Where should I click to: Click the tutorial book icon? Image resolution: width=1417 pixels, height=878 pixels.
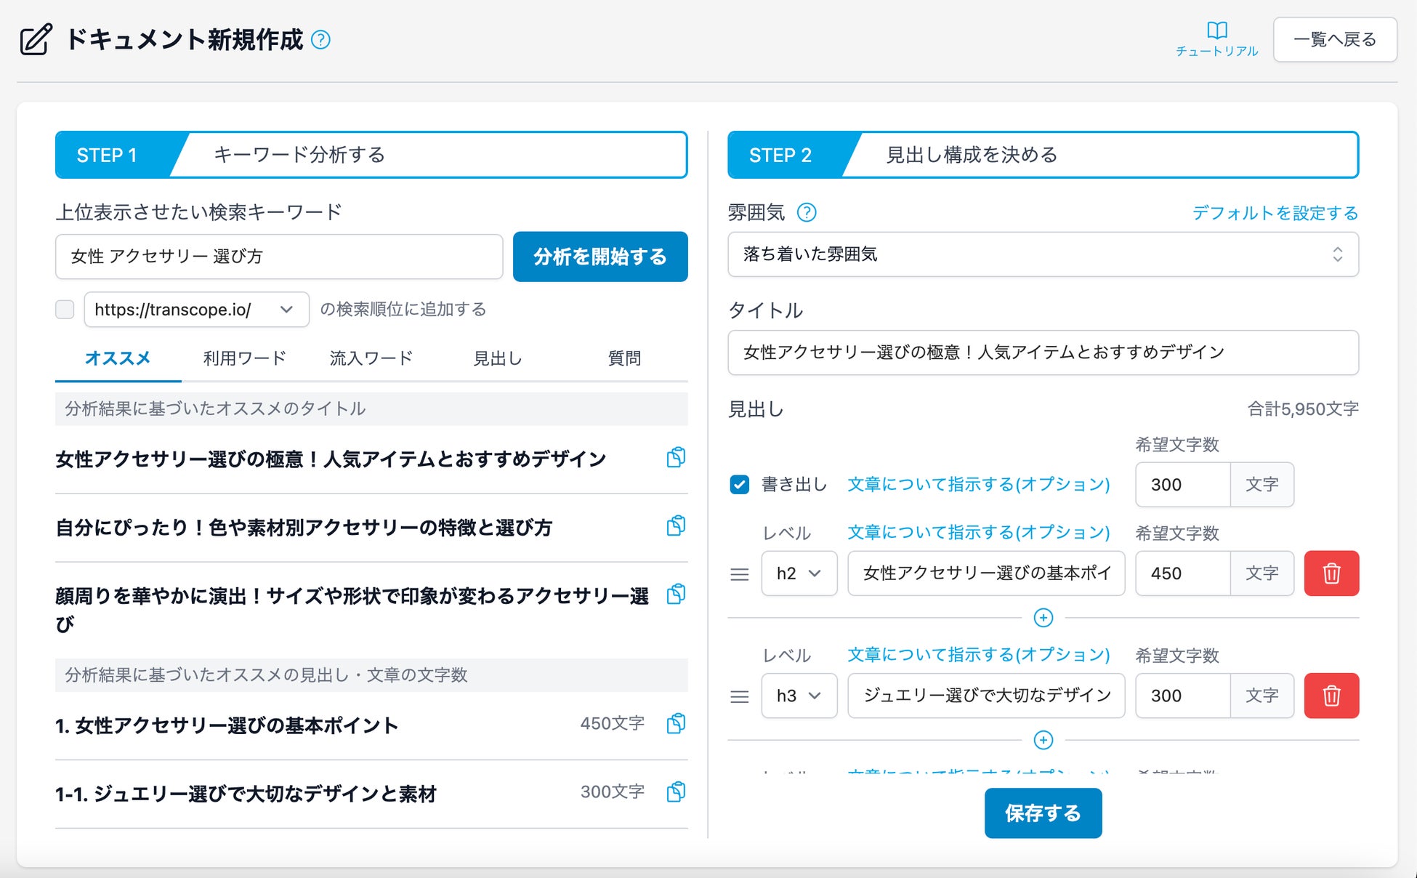point(1216,31)
